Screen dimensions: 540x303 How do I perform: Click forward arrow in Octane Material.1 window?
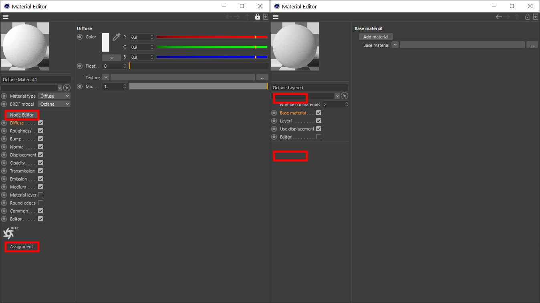click(x=237, y=17)
